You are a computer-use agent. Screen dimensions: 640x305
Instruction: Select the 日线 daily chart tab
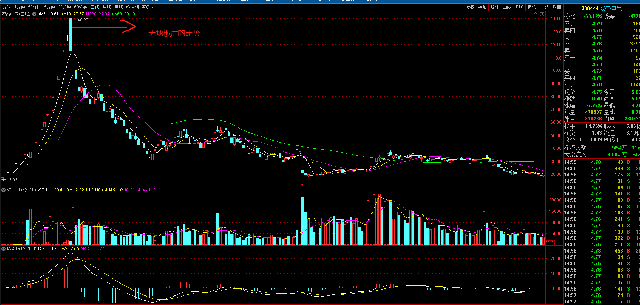(95, 7)
